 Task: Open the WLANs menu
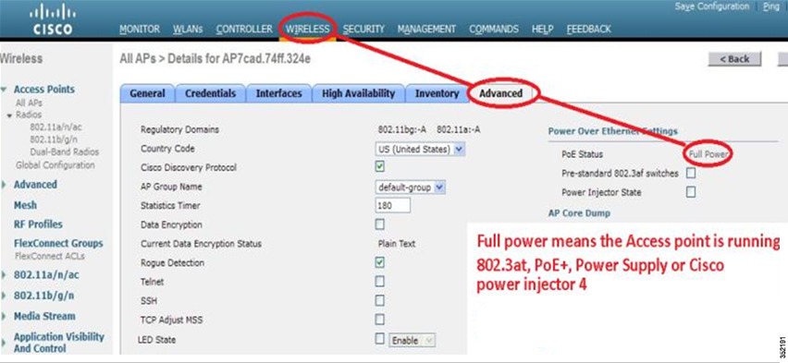point(188,30)
